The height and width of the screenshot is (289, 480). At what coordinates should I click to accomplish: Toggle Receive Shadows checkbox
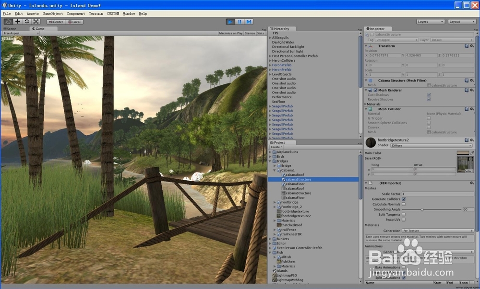[x=429, y=99]
